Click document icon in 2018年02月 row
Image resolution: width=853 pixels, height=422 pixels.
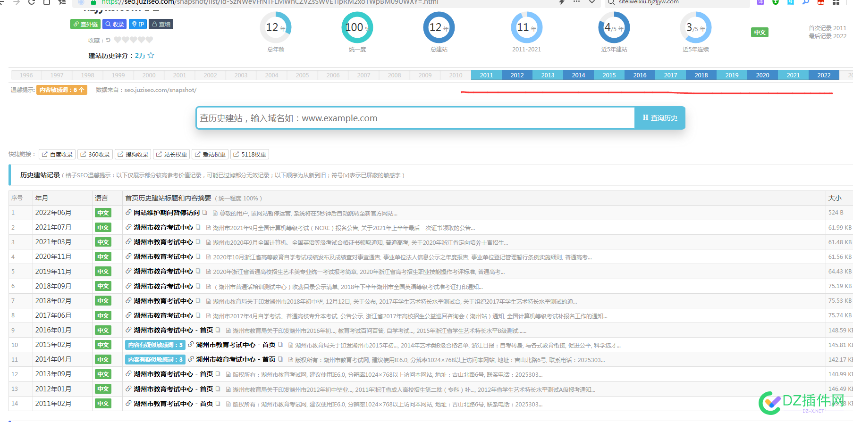pos(209,301)
